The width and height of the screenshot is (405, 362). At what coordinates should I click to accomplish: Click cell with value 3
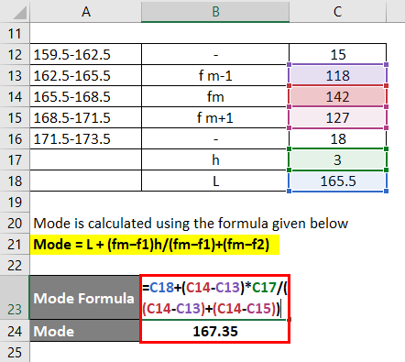click(x=337, y=159)
